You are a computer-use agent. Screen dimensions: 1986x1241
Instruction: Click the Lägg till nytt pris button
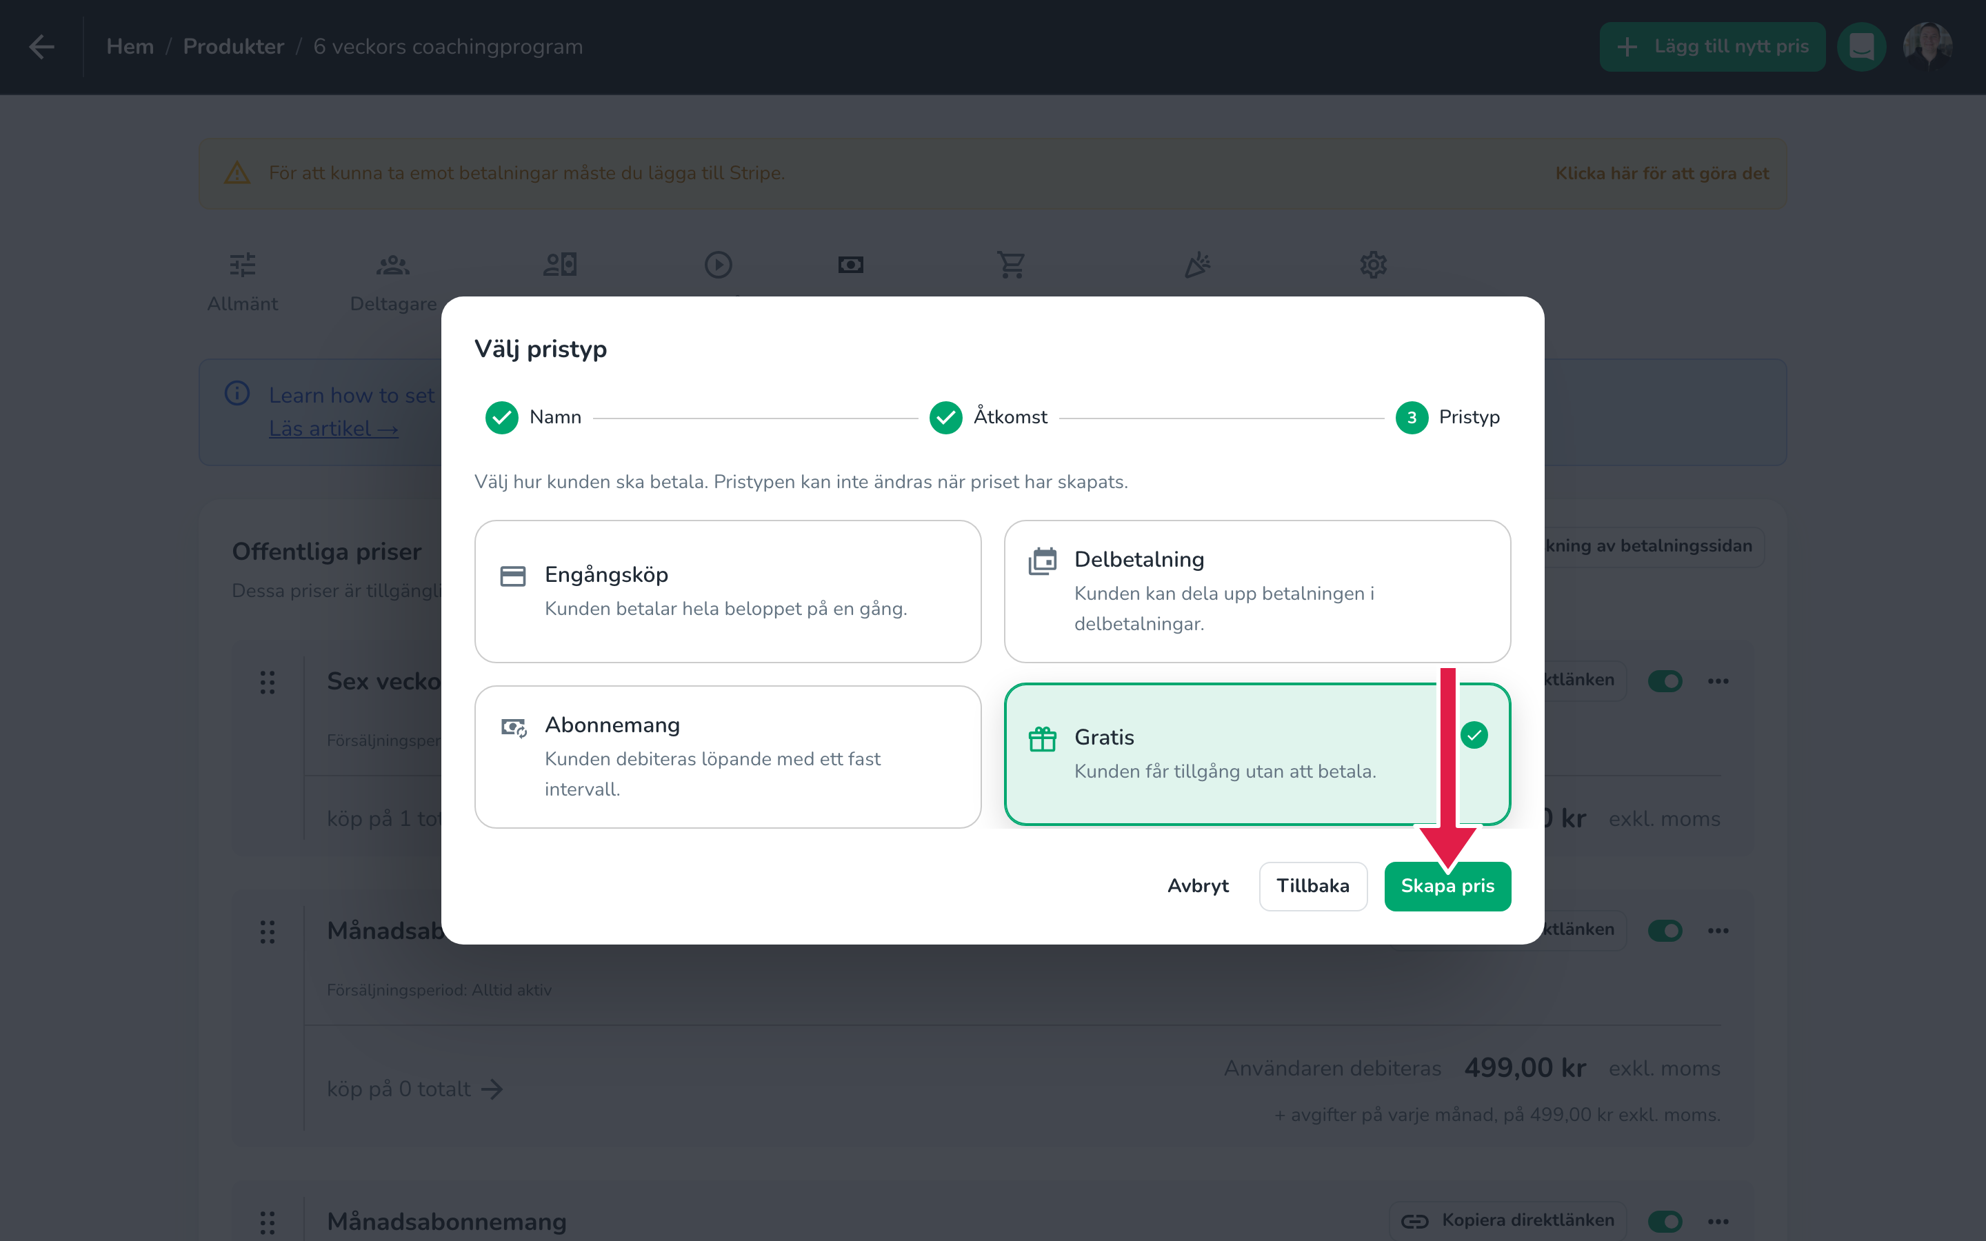(x=1712, y=47)
